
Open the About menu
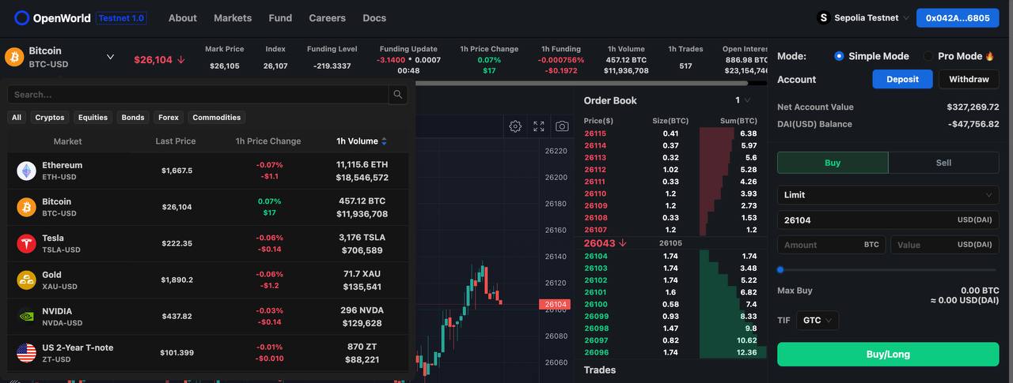(x=183, y=17)
